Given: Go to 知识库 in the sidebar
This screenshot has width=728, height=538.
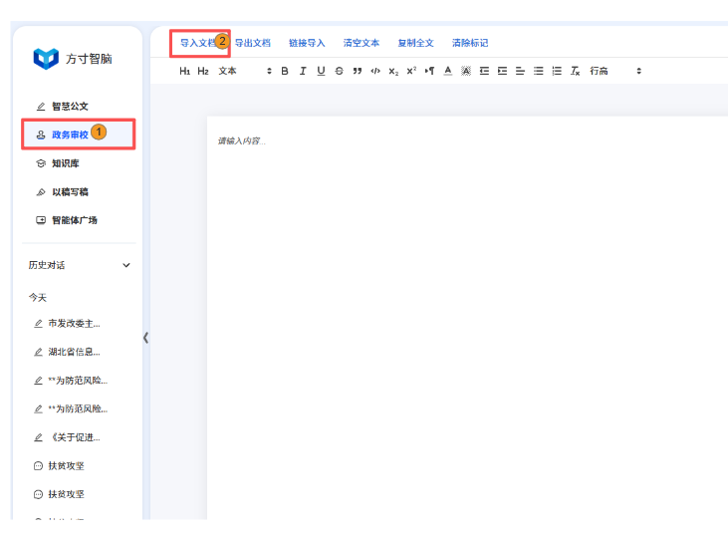Looking at the screenshot, I should click(x=65, y=163).
